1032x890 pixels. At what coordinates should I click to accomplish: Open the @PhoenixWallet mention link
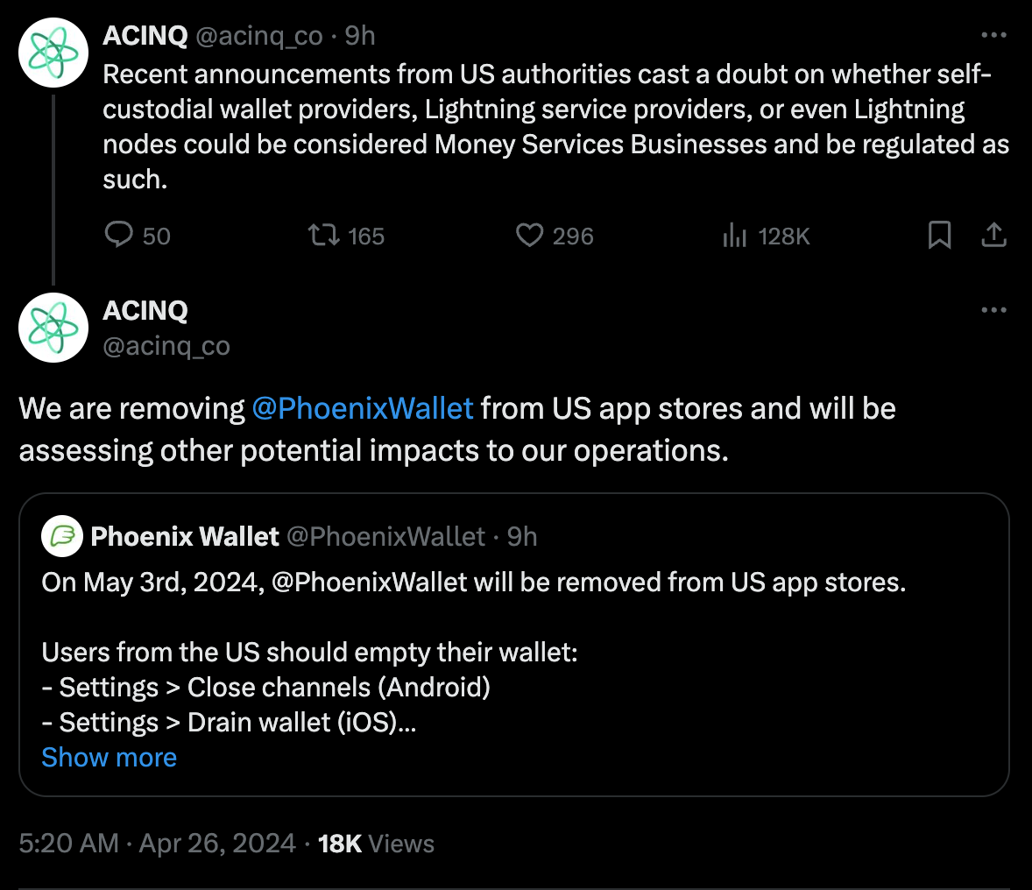(x=362, y=409)
